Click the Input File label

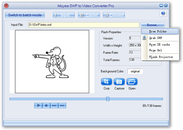click(x=17, y=25)
